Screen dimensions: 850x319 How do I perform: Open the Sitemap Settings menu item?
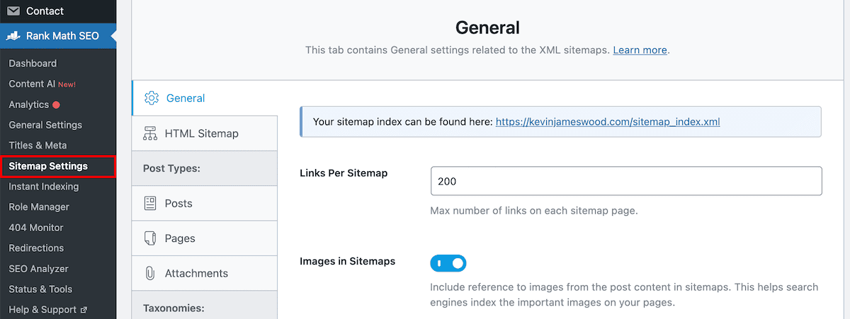(x=48, y=166)
